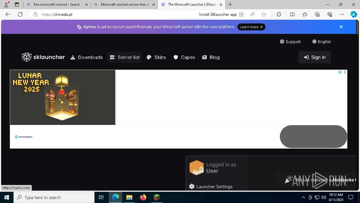Click the Sign in button

tap(315, 57)
